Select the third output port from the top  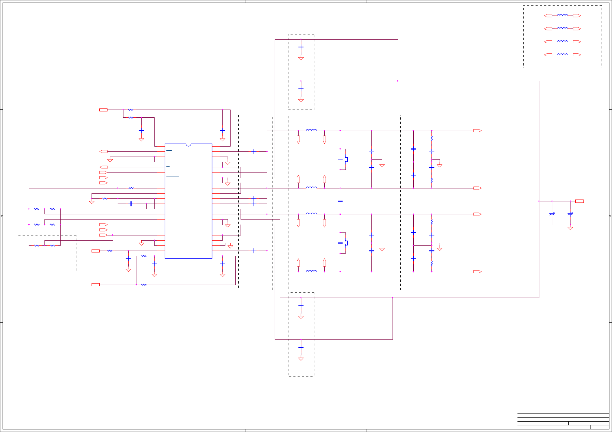pyautogui.click(x=477, y=214)
